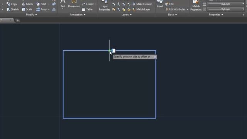Click Make Current layer button
Screen dimensions: 247x139
[142, 4]
